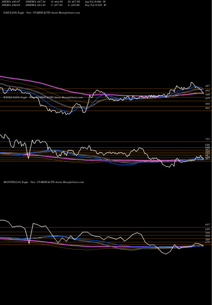This screenshot has width=212, height=305.
Task: Click the 686 price level on weekly chart
Action: click(x=207, y=145)
